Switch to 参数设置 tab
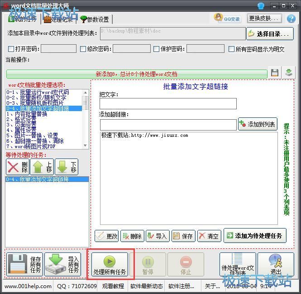 (x=95, y=19)
